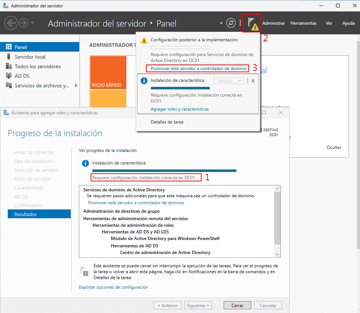Click the refresh icon in header
The height and width of the screenshot is (313, 360).
[231, 23]
